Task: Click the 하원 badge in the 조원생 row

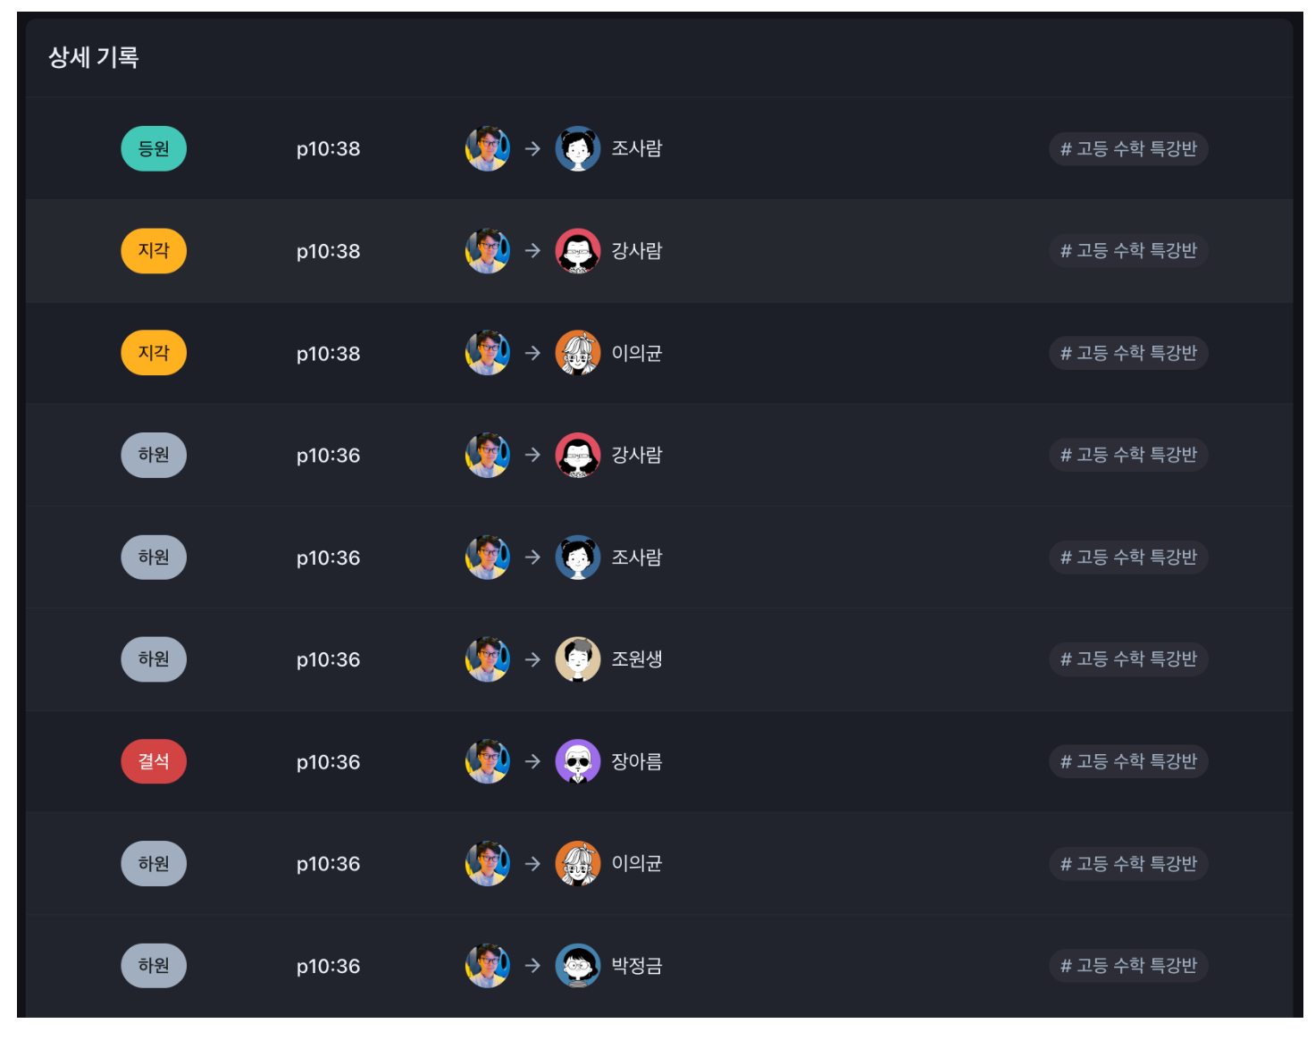Action: [154, 659]
